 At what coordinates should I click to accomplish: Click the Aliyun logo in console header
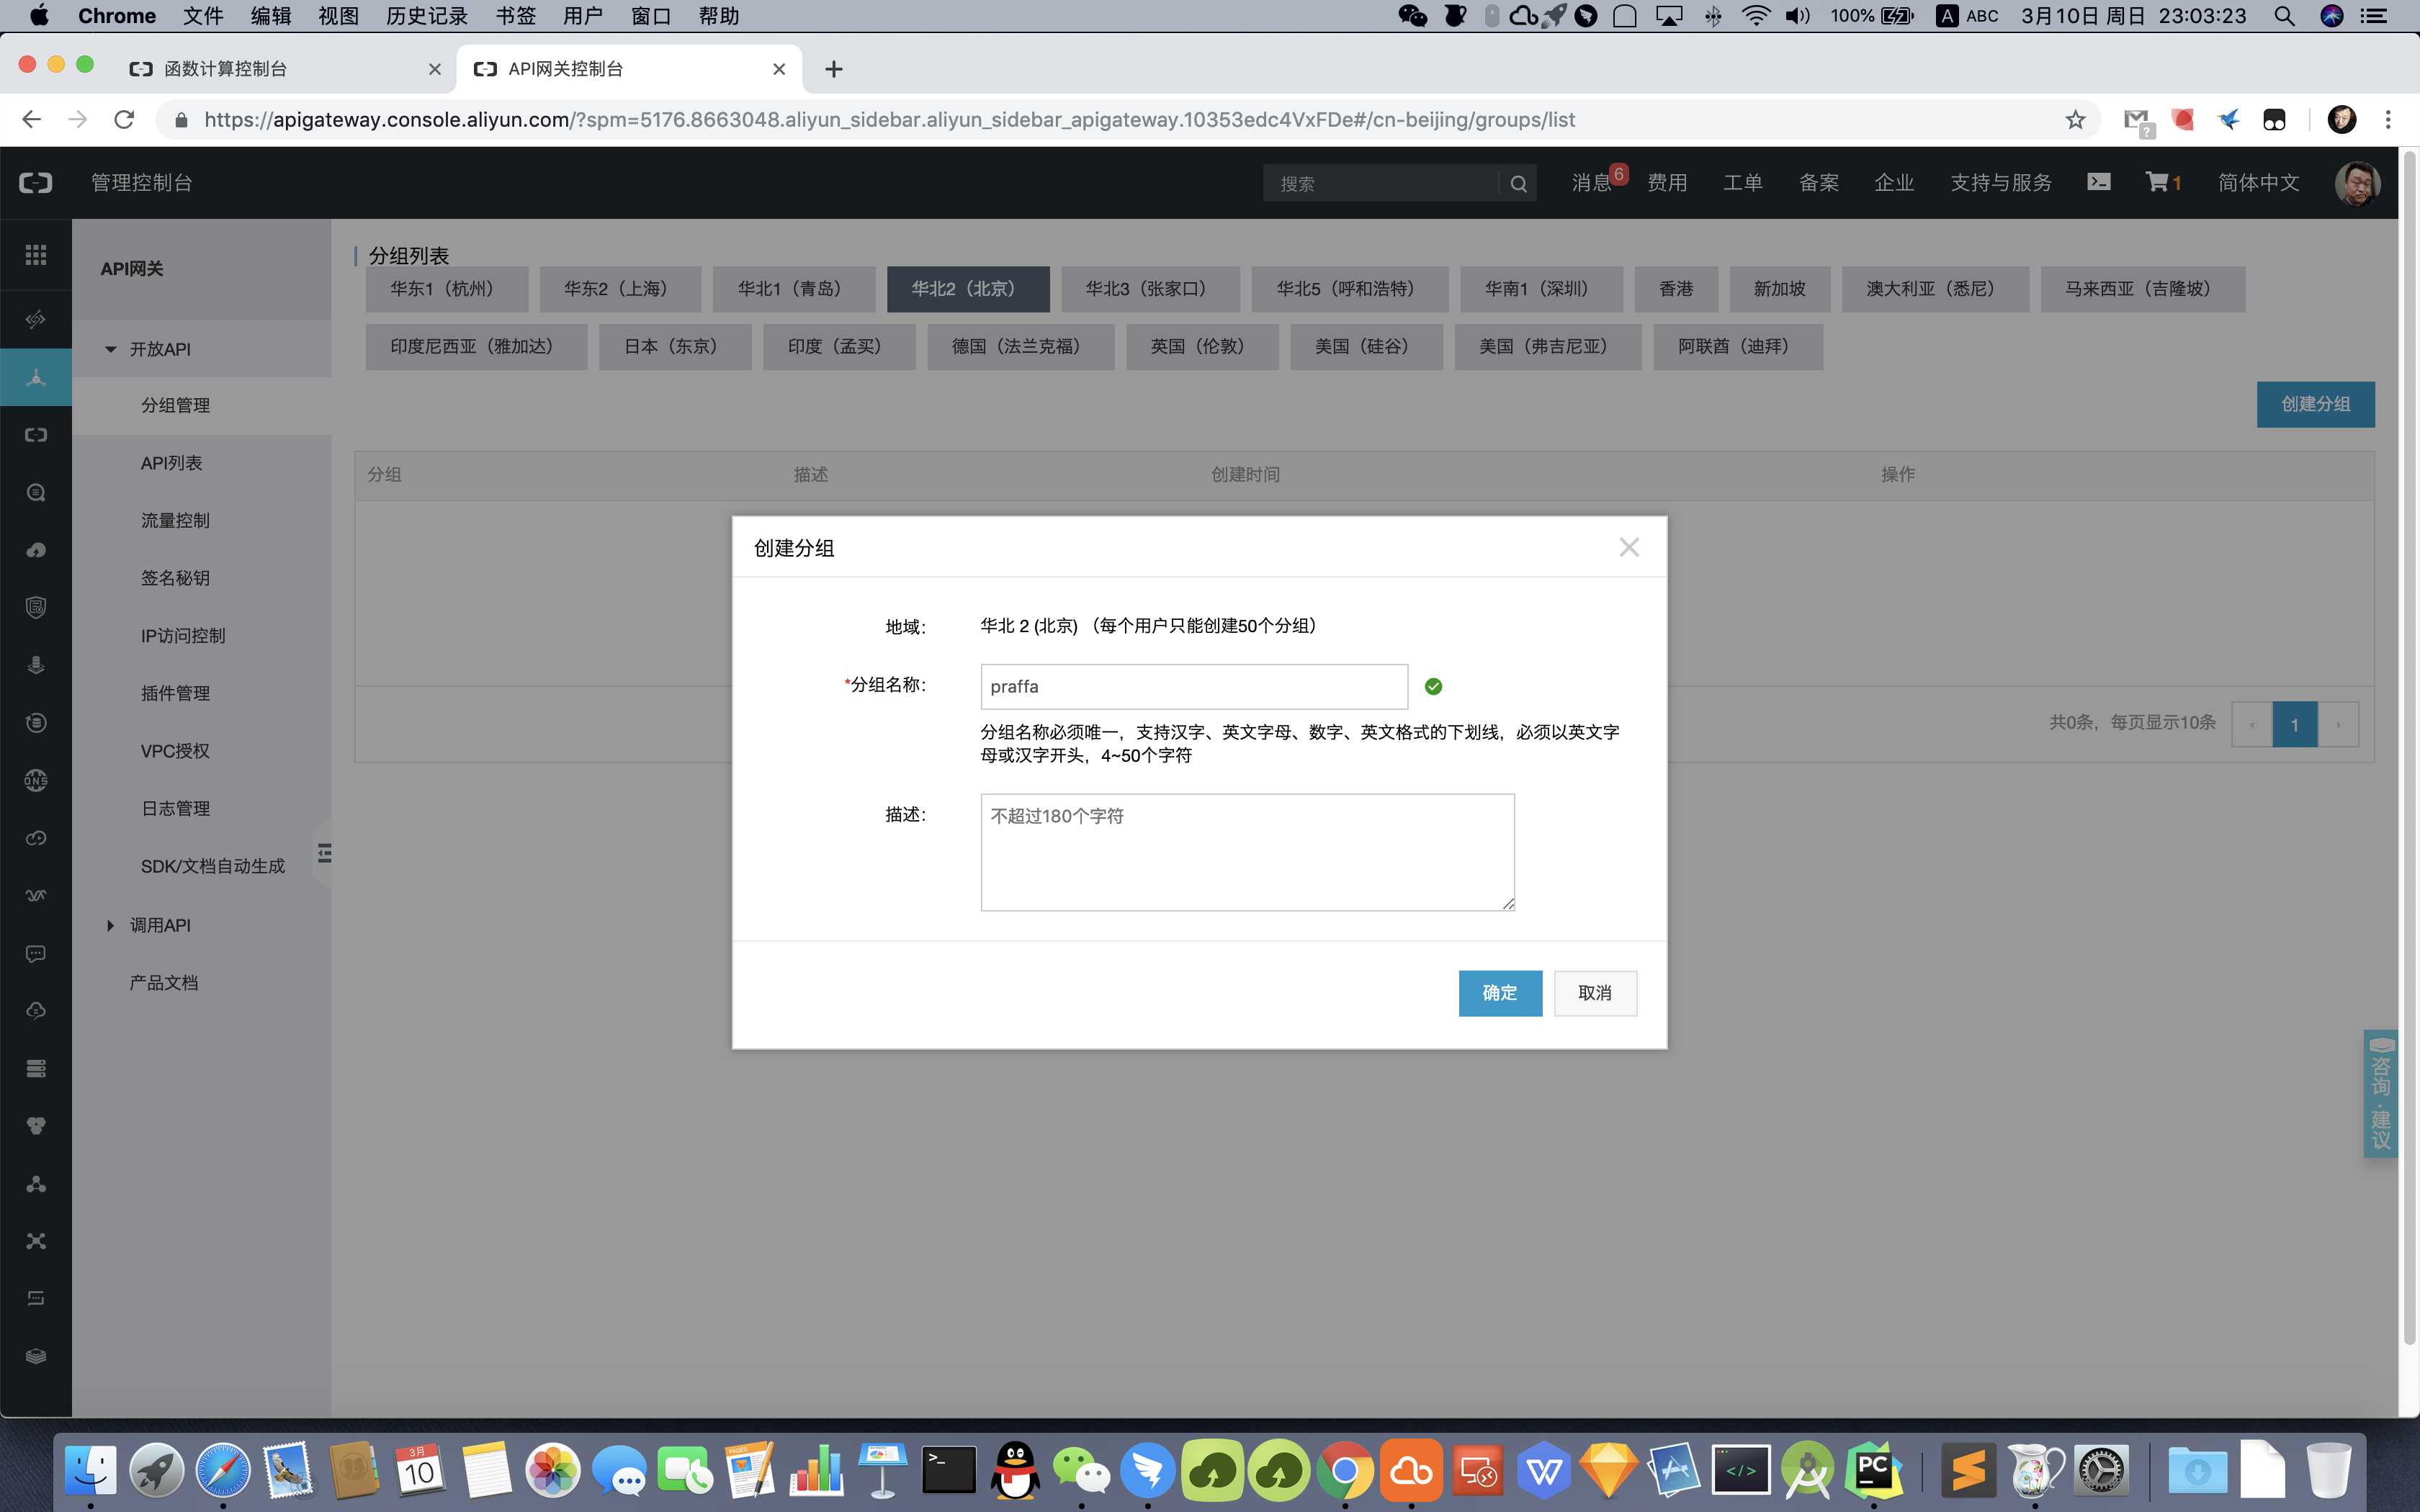coord(36,183)
